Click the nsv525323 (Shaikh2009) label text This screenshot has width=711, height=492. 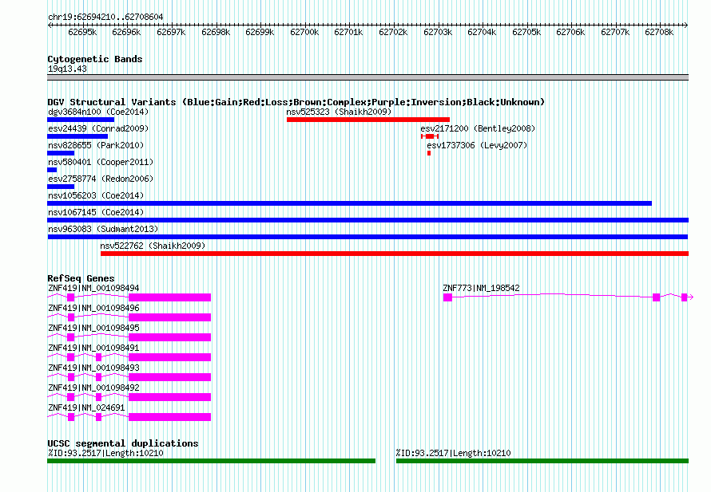point(339,112)
